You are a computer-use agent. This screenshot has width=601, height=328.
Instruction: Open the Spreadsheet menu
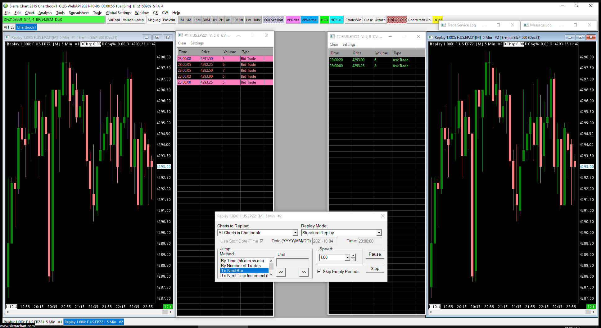(79, 13)
